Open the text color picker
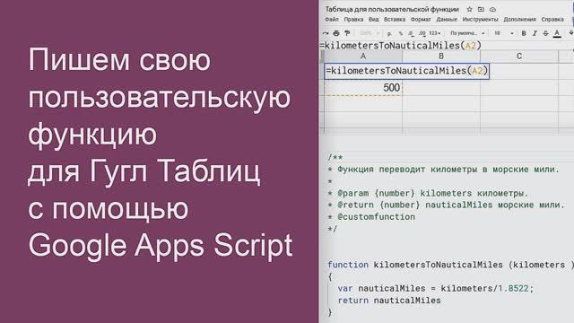The height and width of the screenshot is (323, 574). (x=557, y=33)
